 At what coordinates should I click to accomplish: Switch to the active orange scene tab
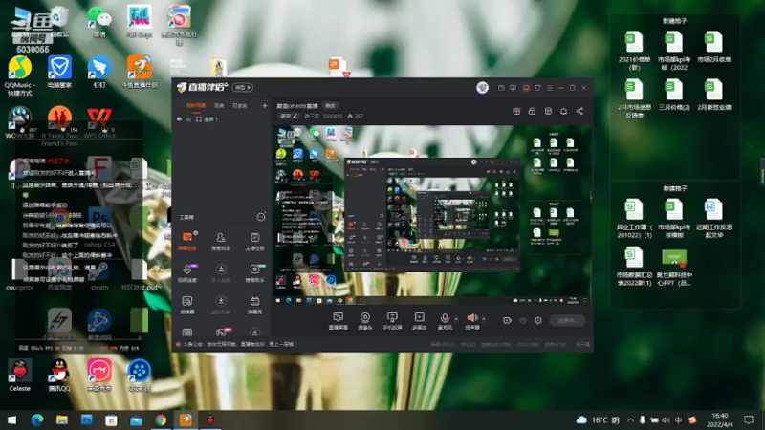196,105
